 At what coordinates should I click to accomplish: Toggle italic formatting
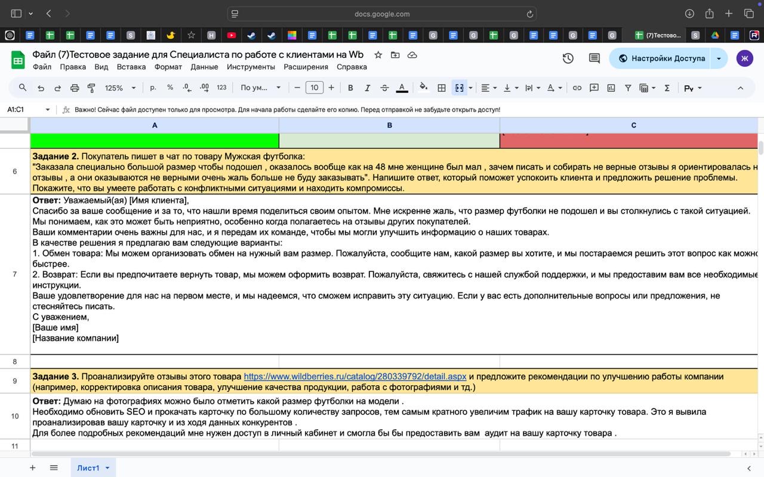pos(367,88)
